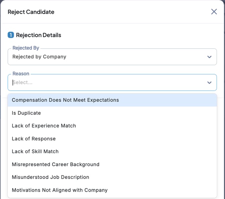The height and width of the screenshot is (199, 225).
Task: Collapse the Reason dropdown chevron
Action: click(x=209, y=82)
